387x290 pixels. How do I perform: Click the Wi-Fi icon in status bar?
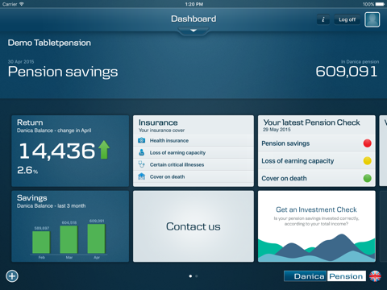(x=21, y=4)
